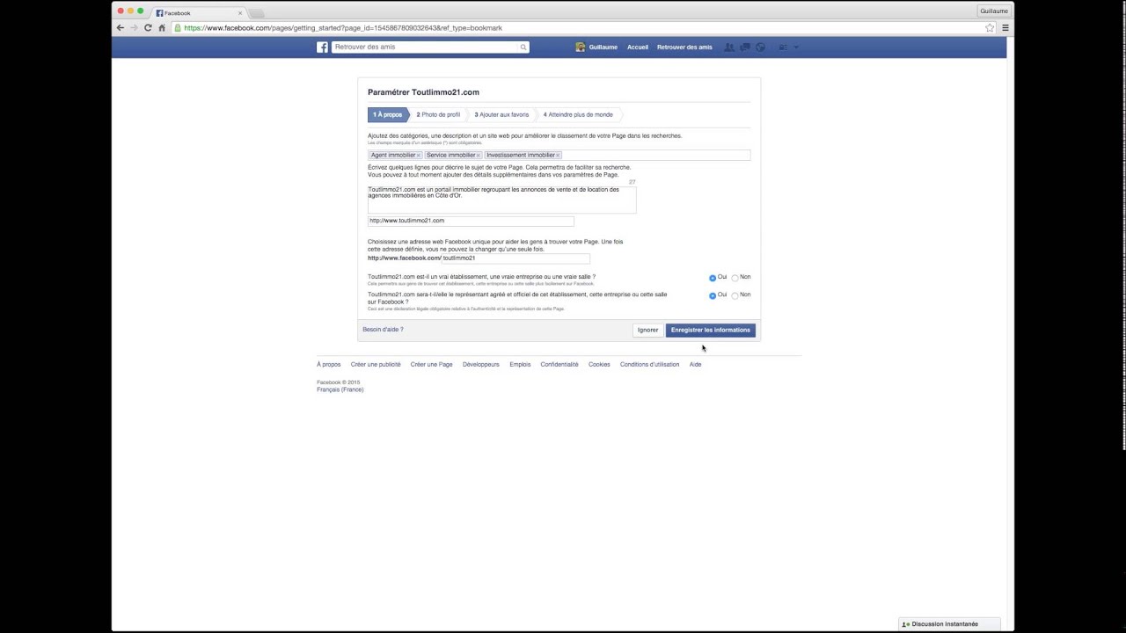Click the Paramétrer Toutimmo21.com heading
This screenshot has height=633, width=1126.
tap(423, 92)
